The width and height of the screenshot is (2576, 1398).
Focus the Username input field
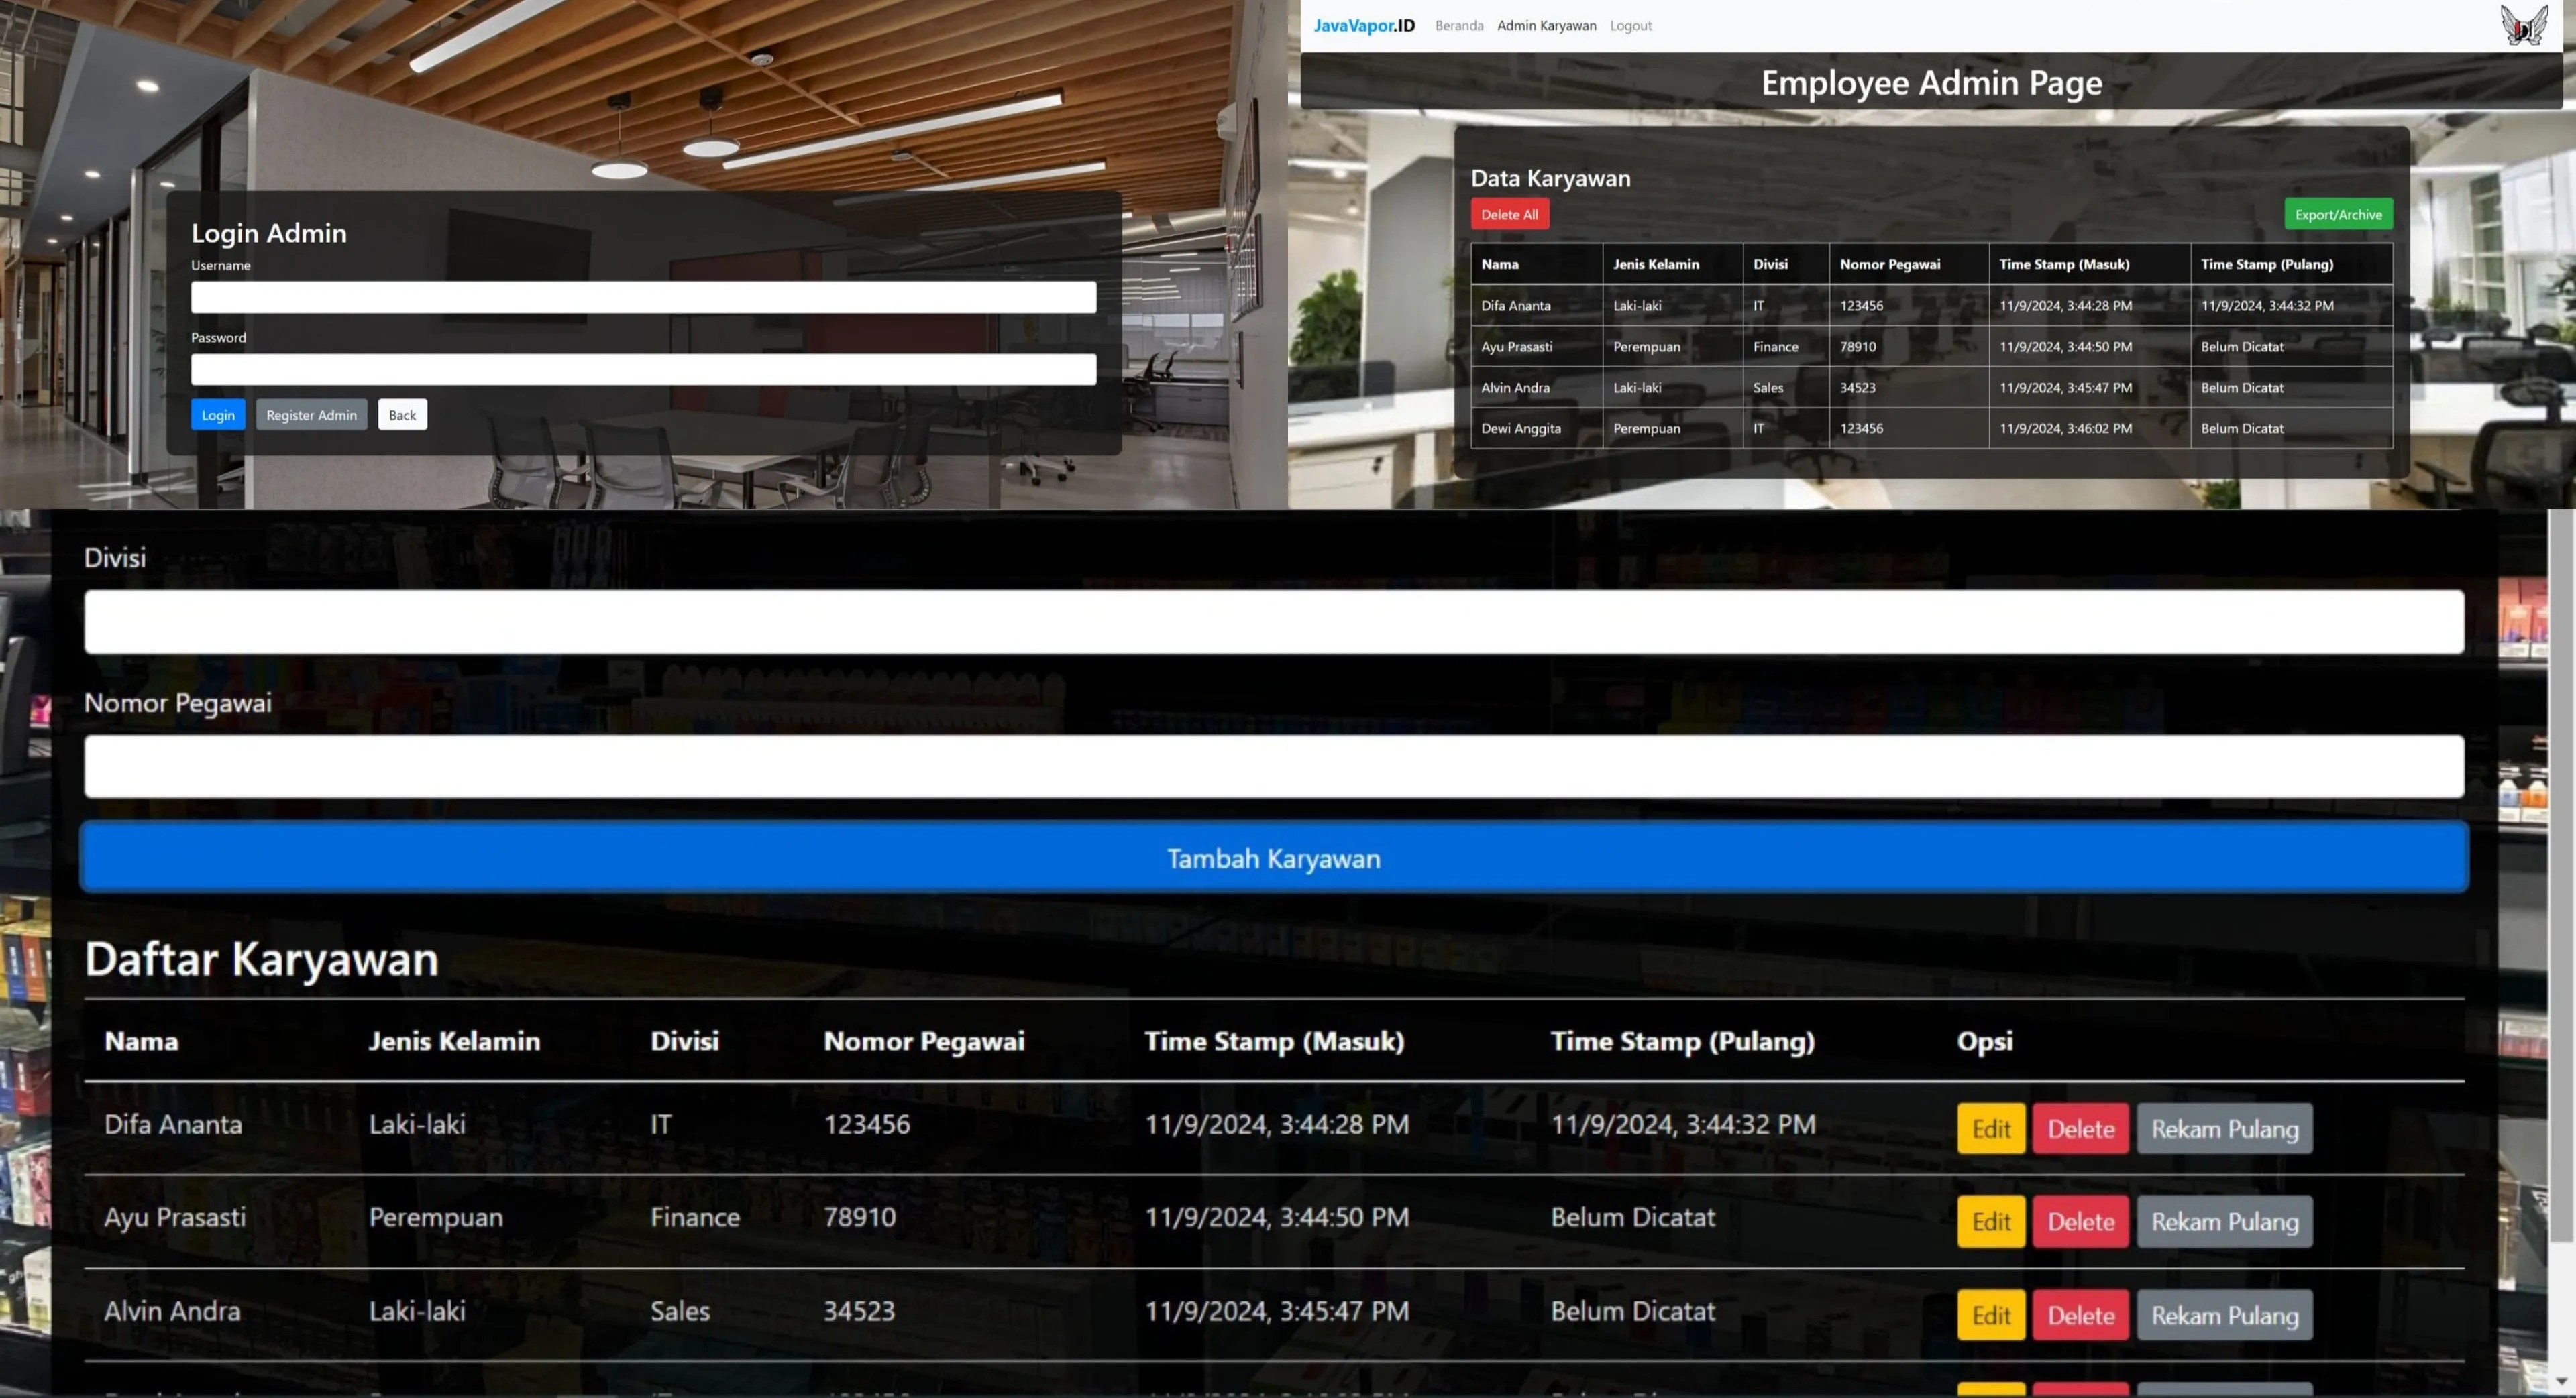[643, 297]
